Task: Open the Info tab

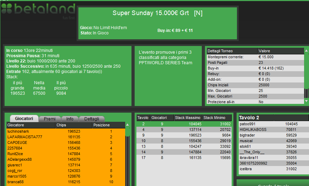Action: pyautogui.click(x=70, y=119)
